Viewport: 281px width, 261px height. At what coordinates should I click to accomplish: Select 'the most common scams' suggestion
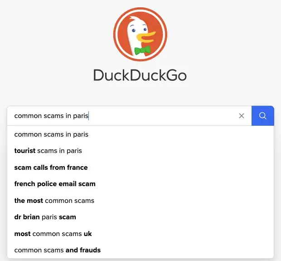click(x=140, y=201)
